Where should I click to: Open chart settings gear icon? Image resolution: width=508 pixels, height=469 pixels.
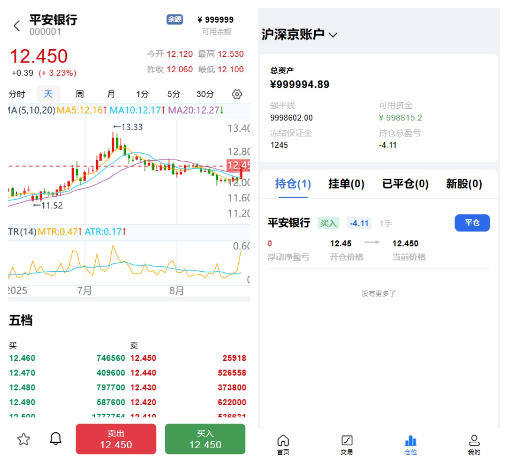click(237, 94)
